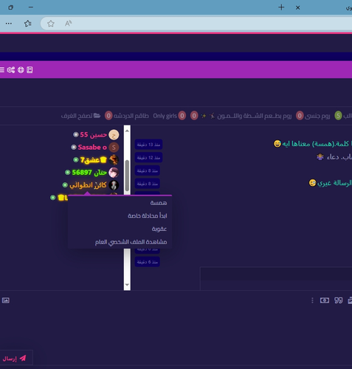Screen dimensions: 352x369
Task: Add page to favorites with star icon
Action: (51, 24)
